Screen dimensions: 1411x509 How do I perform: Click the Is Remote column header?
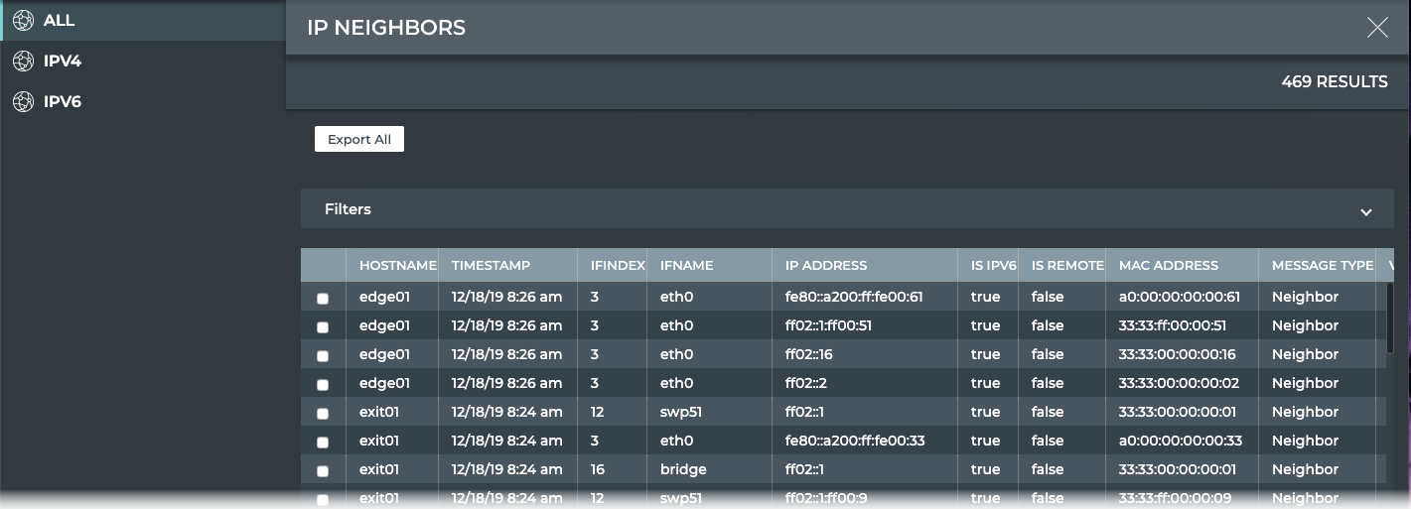coord(1067,265)
